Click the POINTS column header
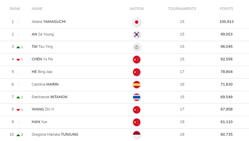Viewport: 249px width, 141px height. click(x=226, y=9)
